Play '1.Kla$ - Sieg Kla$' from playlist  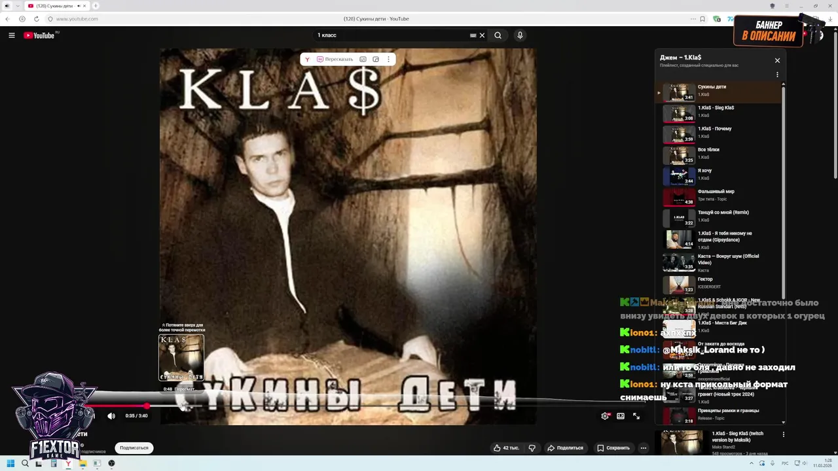[x=719, y=113]
